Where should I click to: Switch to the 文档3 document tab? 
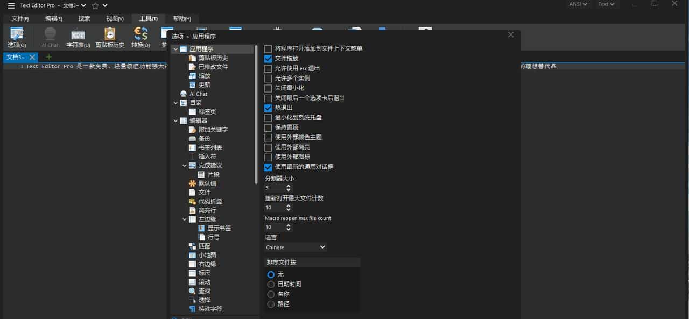pos(16,57)
